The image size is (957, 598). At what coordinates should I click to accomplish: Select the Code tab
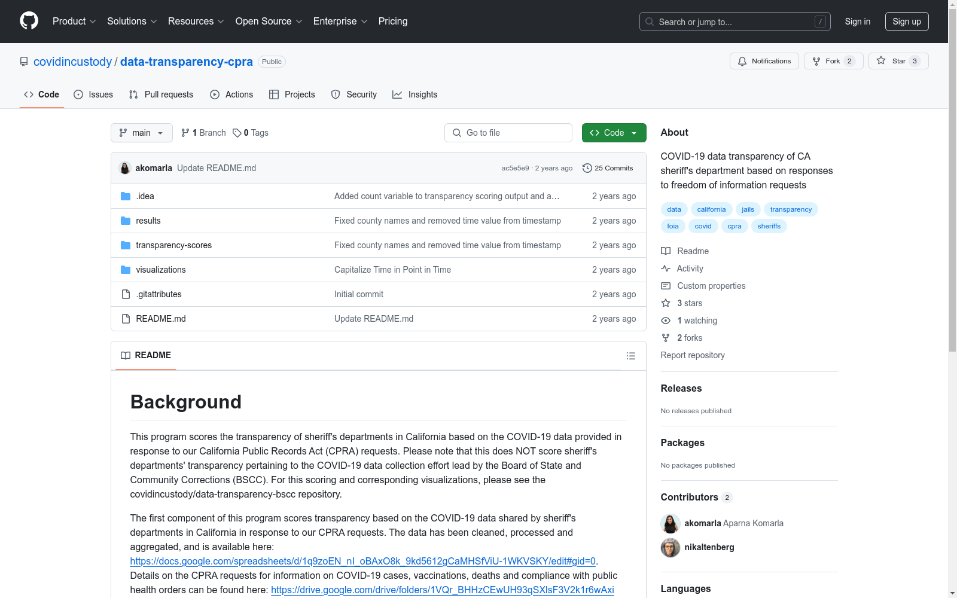(42, 94)
